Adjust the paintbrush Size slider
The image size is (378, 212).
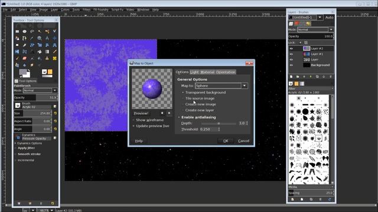click(32, 113)
